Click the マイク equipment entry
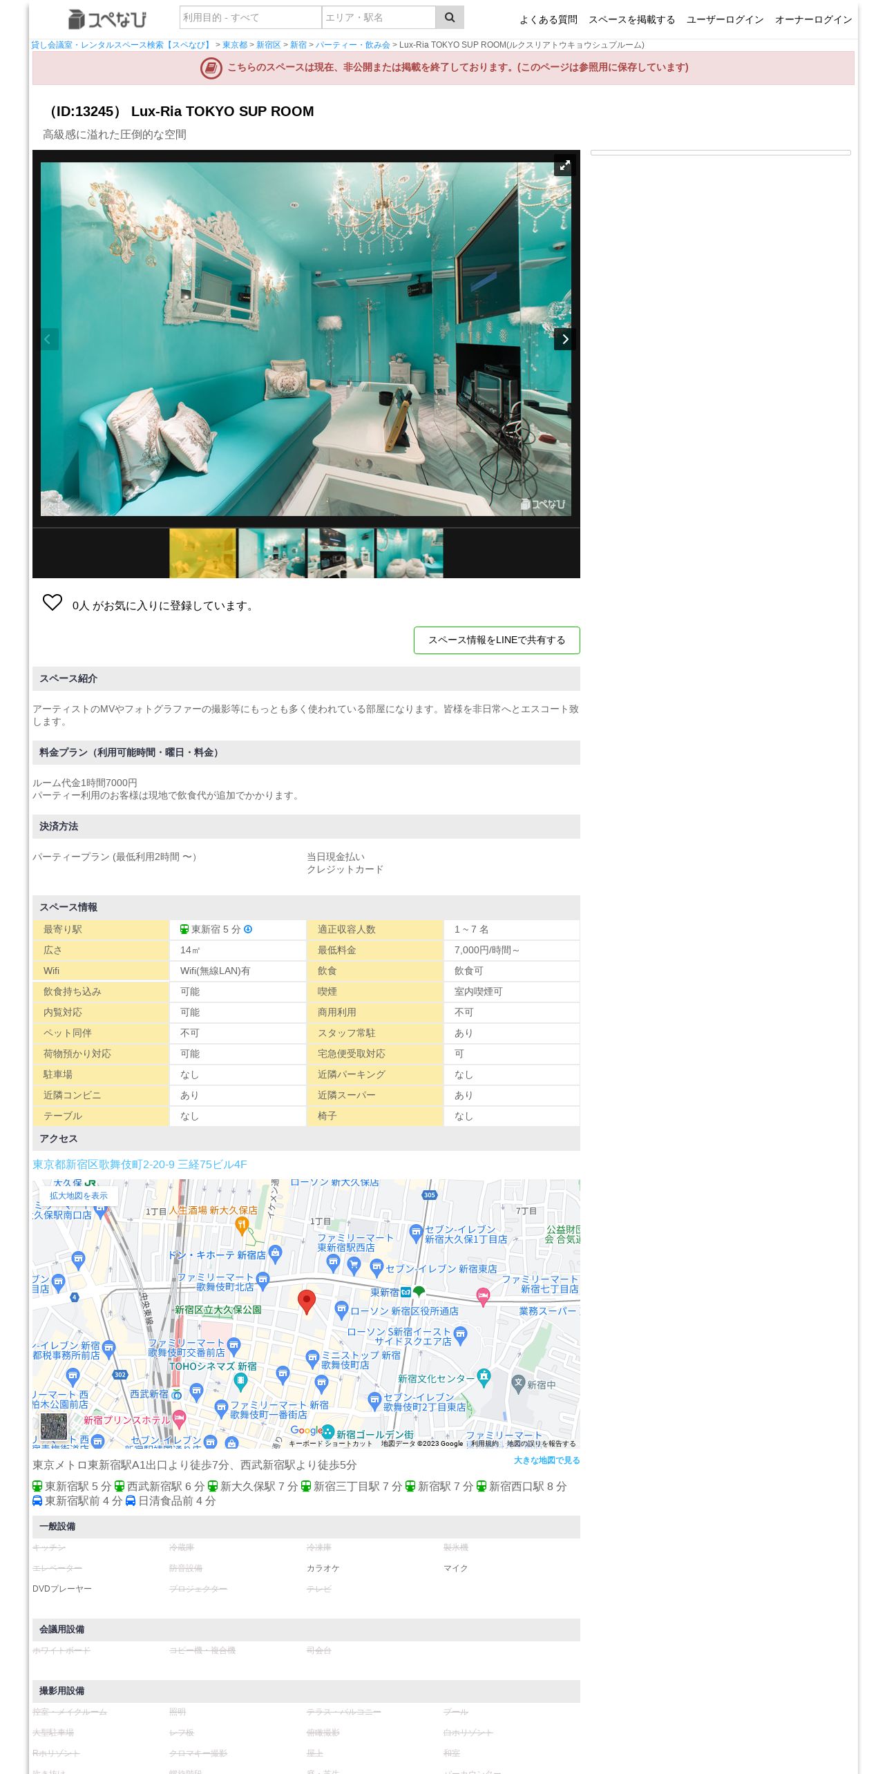This screenshot has height=1774, width=887. click(456, 1569)
